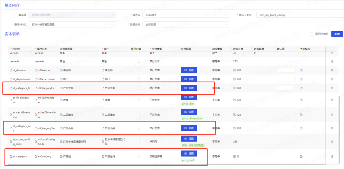Toggle required checkbox in st_division row
Image resolution: width=344 pixels, height=169 pixels.
coord(138,70)
